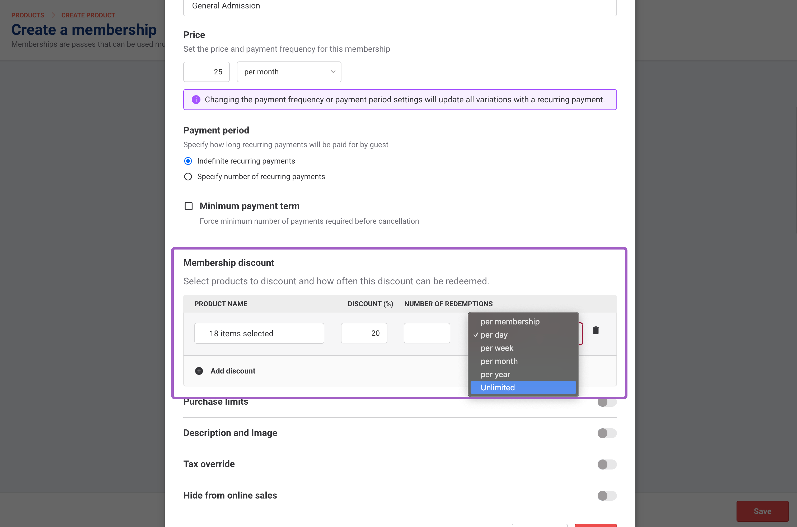
Task: Click the plus icon beside Add discount
Action: tap(199, 371)
